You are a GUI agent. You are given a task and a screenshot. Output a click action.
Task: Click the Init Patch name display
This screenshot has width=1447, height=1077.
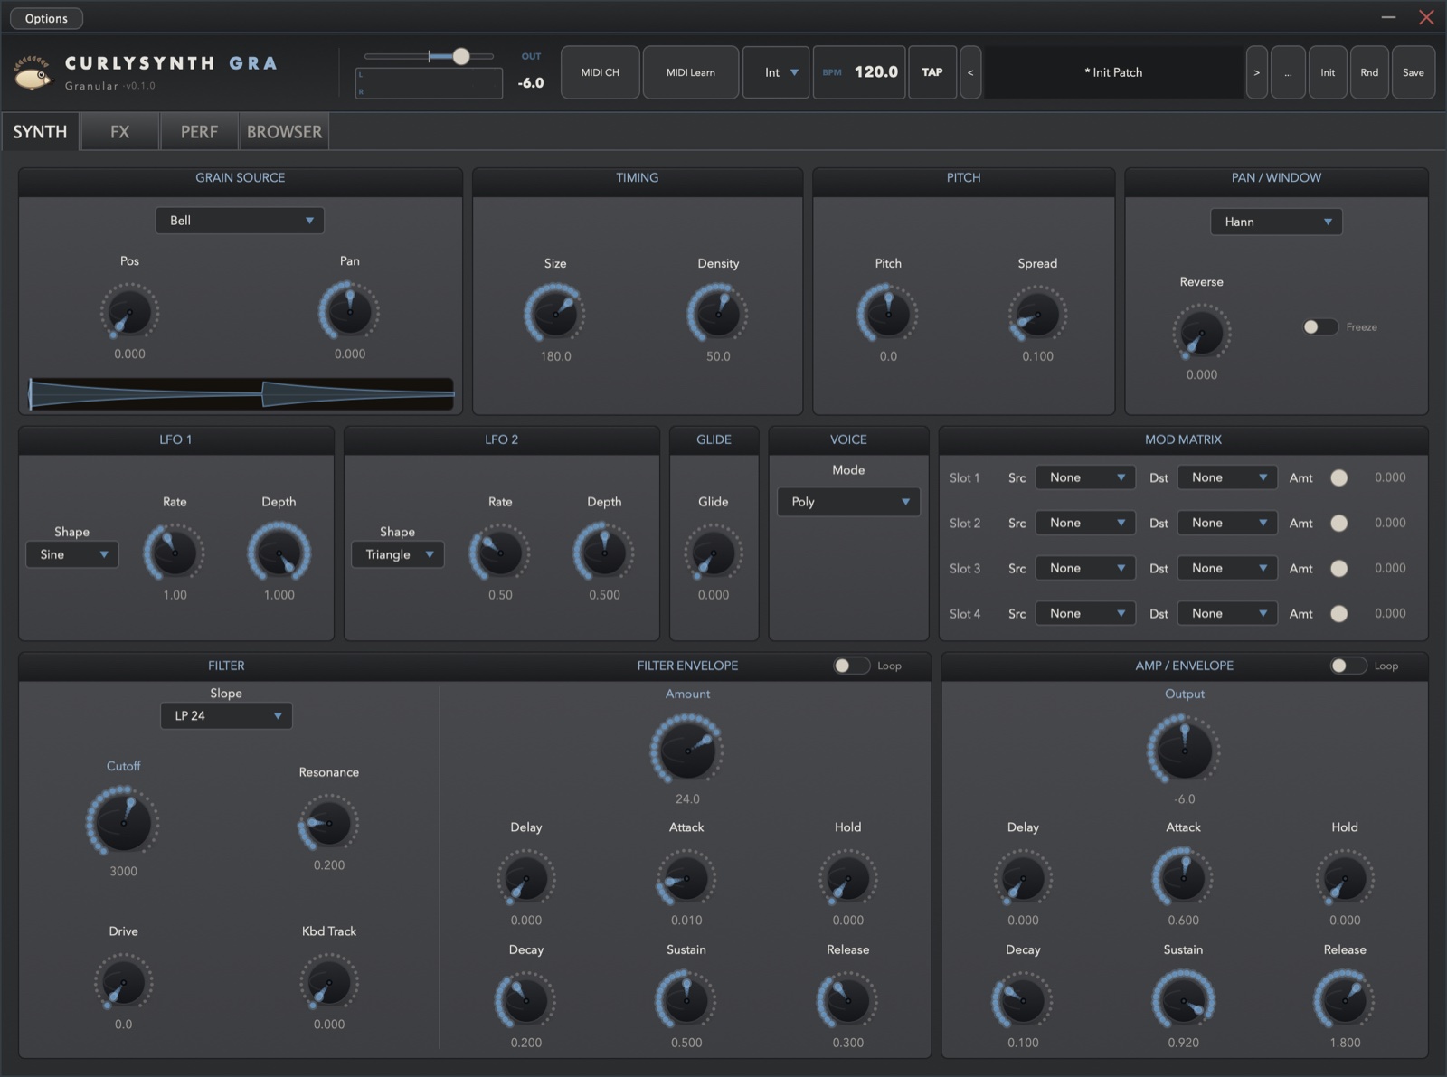[1113, 72]
